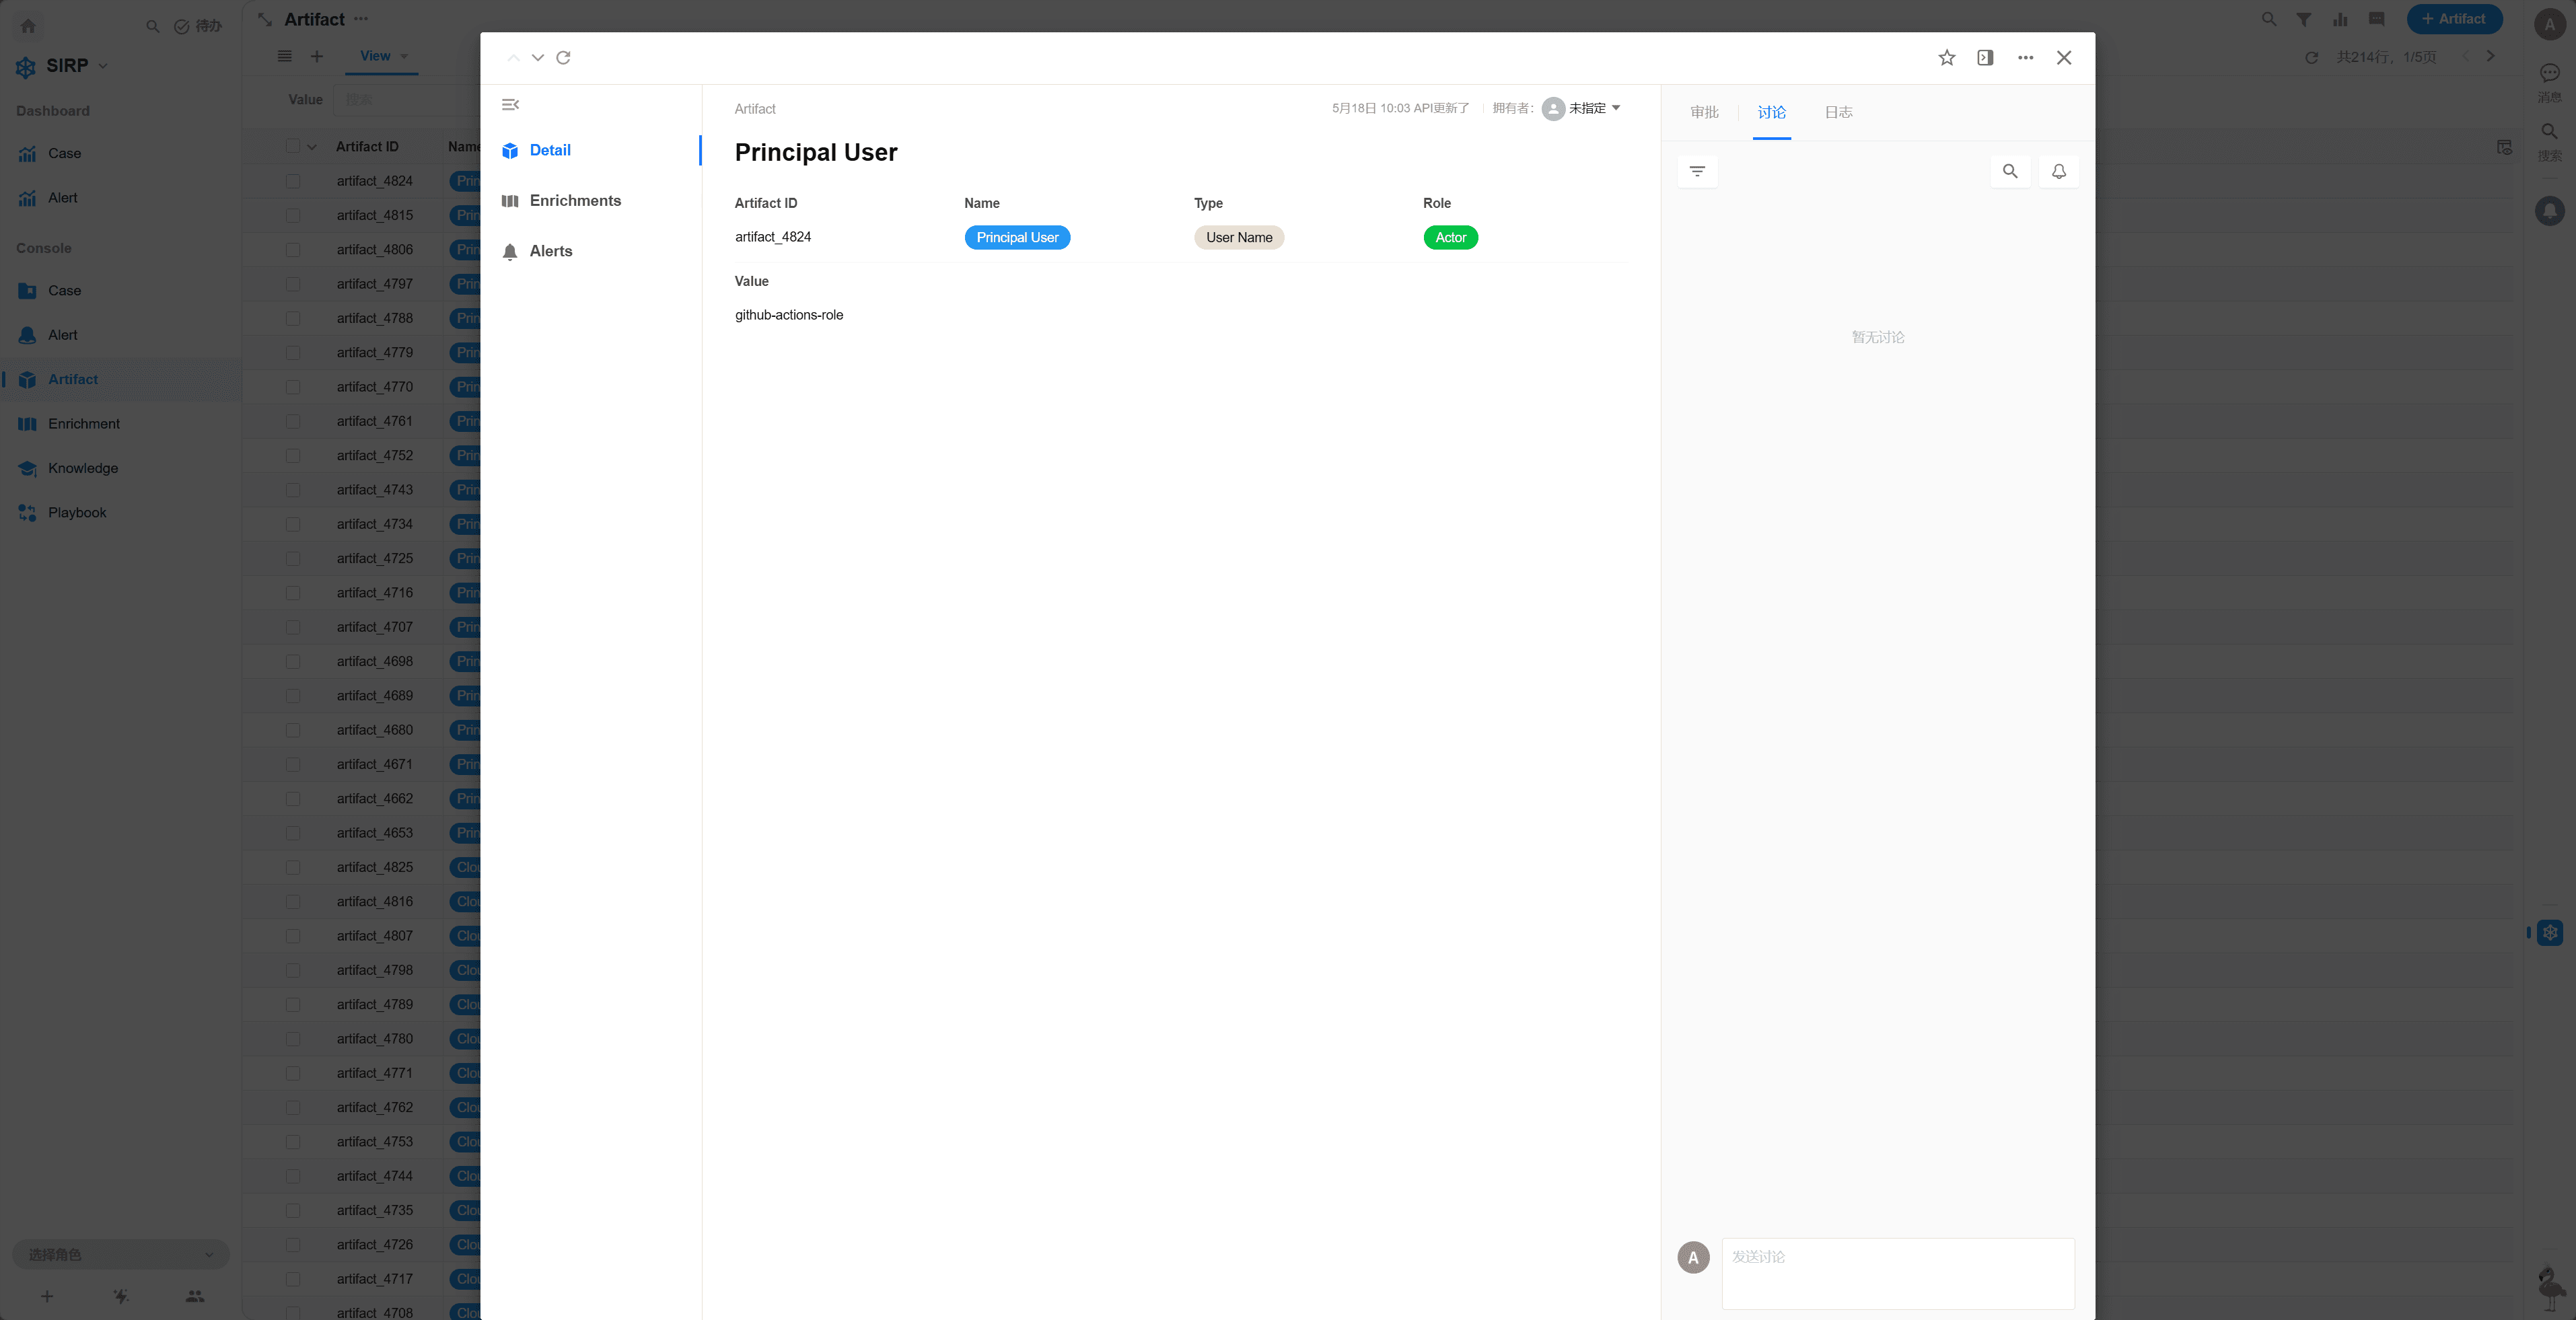Click the beige User Name type tag
The height and width of the screenshot is (1320, 2576).
click(1238, 237)
